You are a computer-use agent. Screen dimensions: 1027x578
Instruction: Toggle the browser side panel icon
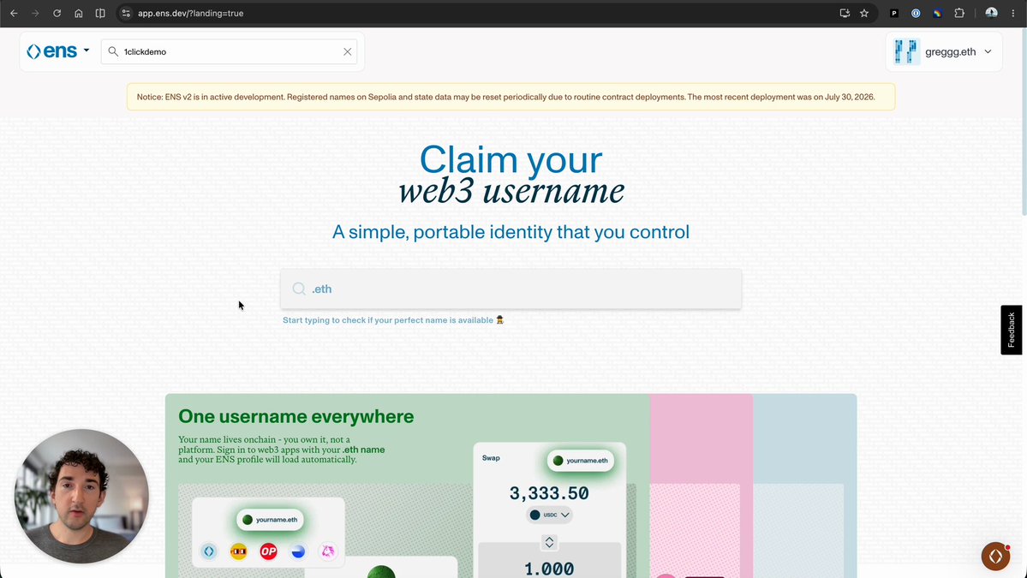[100, 13]
